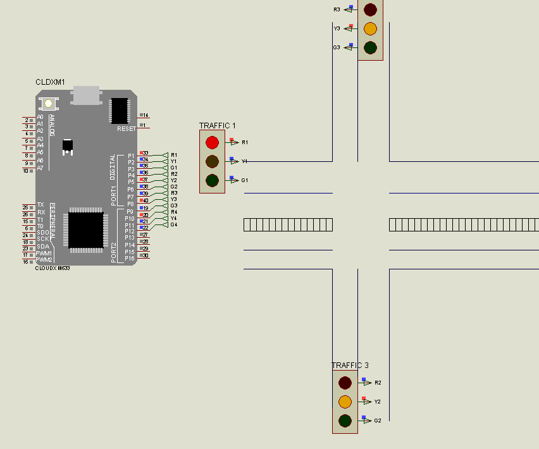Select the red LED beside the R3 terminal
The width and height of the screenshot is (539, 449).
pos(370,9)
